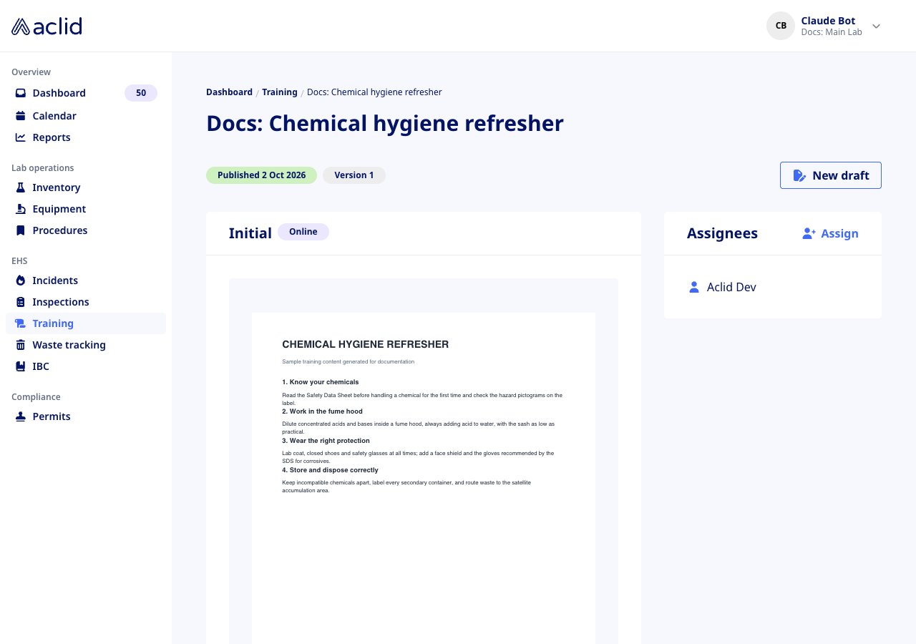Open Procedures from the sidebar
The width and height of the screenshot is (916, 644).
[86, 230]
